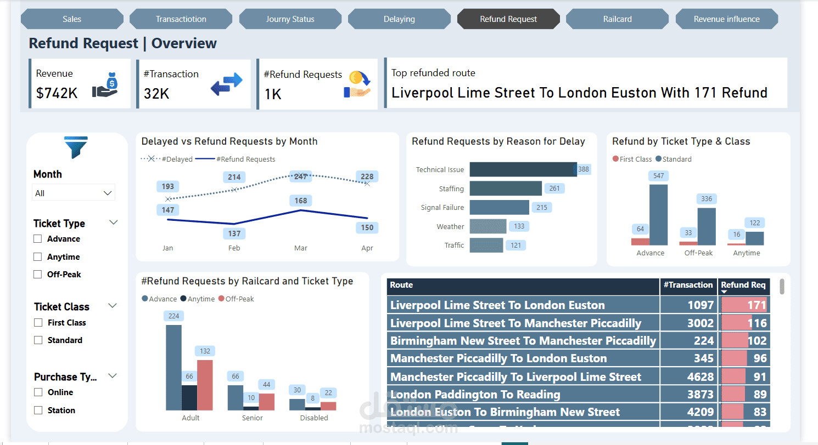Sort table by Route column header

point(523,287)
